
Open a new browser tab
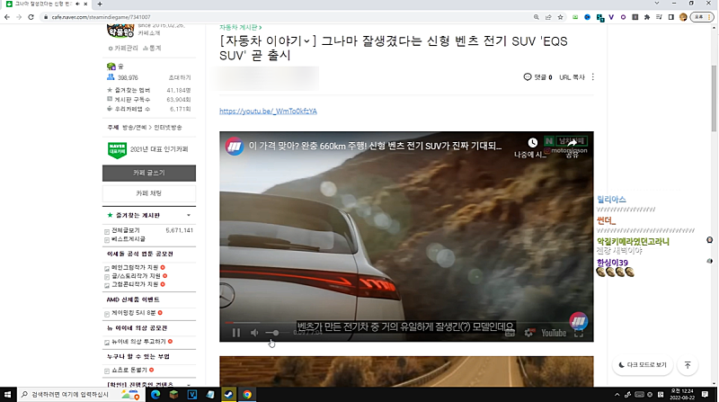tap(100, 4)
